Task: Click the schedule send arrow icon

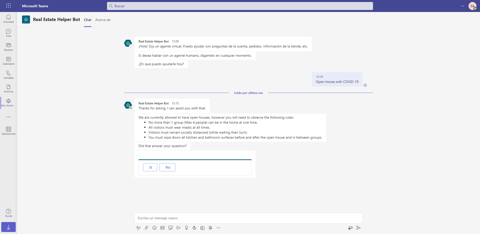Action: click(x=178, y=228)
